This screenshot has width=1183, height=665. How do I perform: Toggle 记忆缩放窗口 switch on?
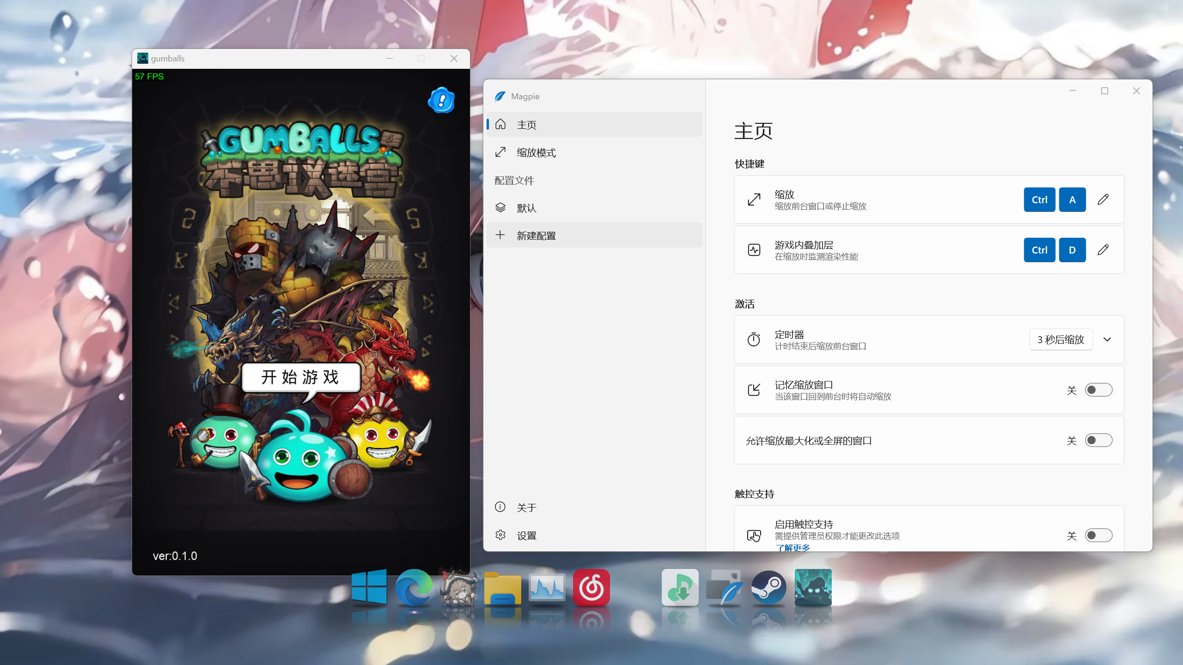click(x=1098, y=390)
